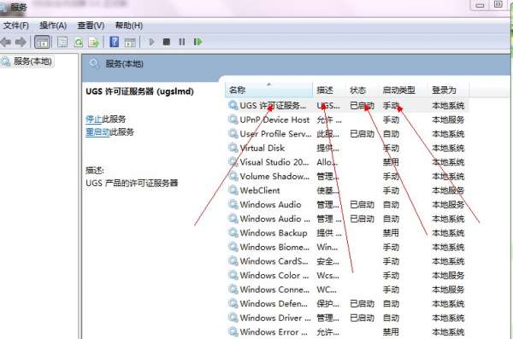Open the properties toolbar icon
The image size is (513, 339).
pyautogui.click(x=62, y=42)
